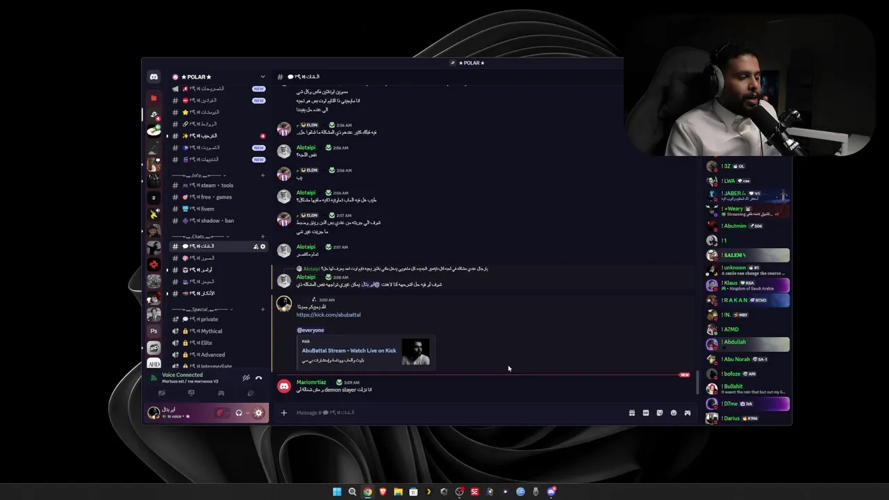Open POLAR server menu dropdown
Viewport: 889px width, 500px height.
tap(263, 76)
